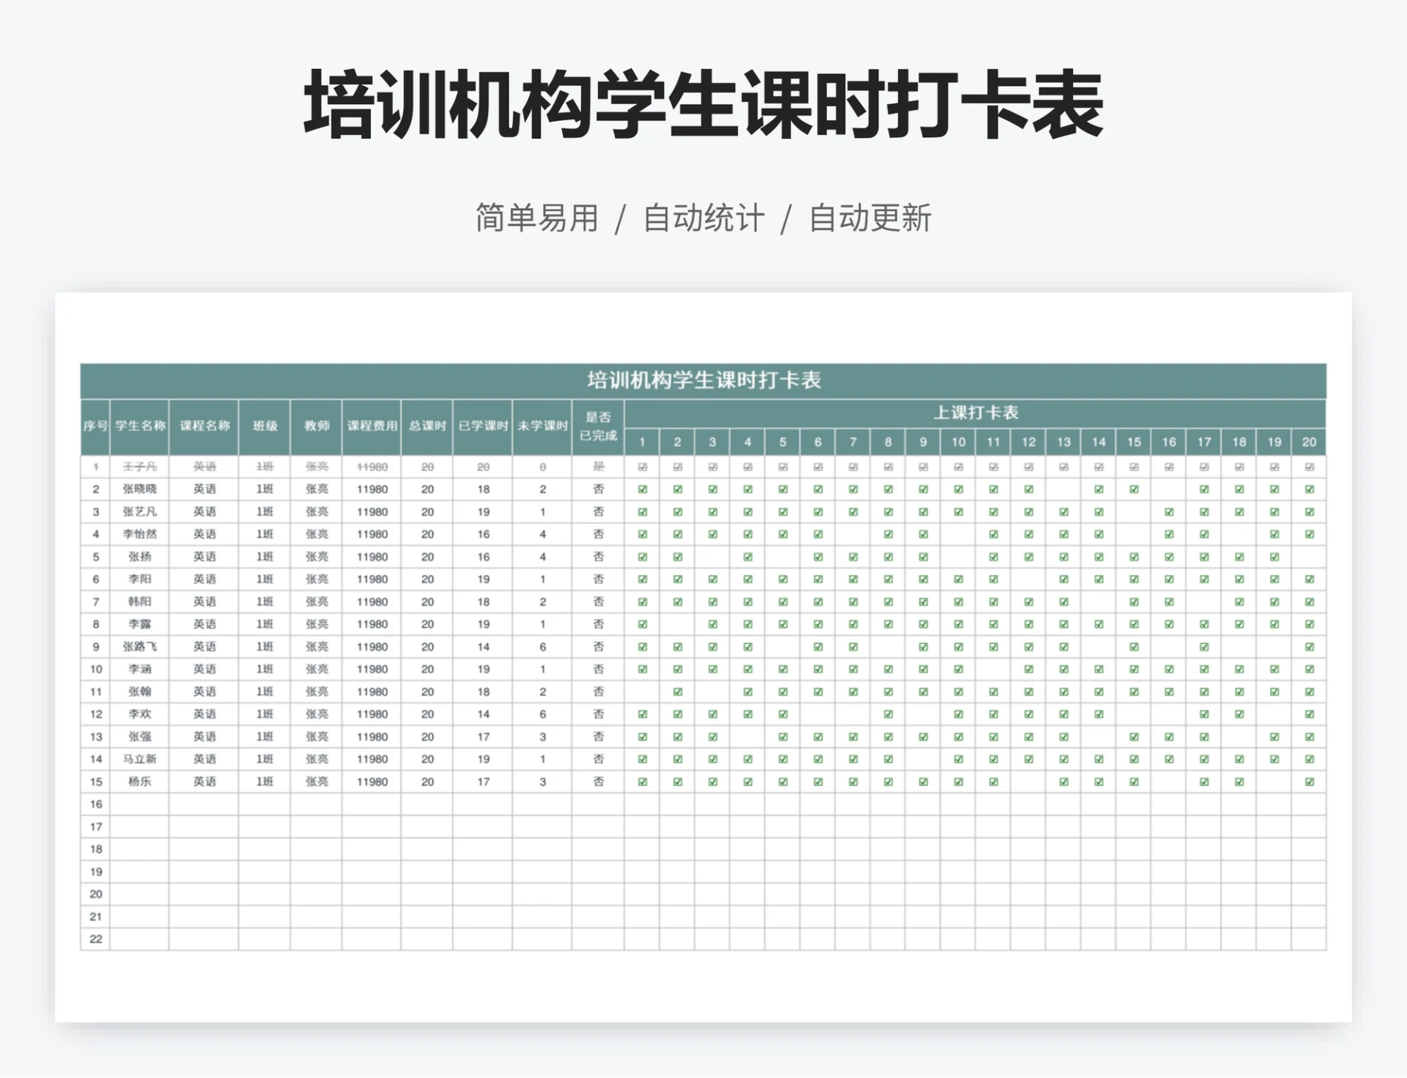Check lesson 14 attendance for 张路飞

point(1098,646)
